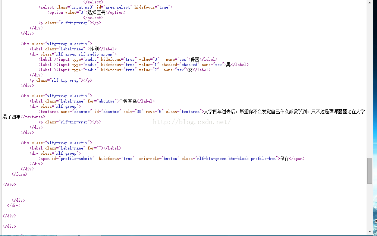
Task: Click the scrollbar down arrow
Action: click(x=370, y=232)
